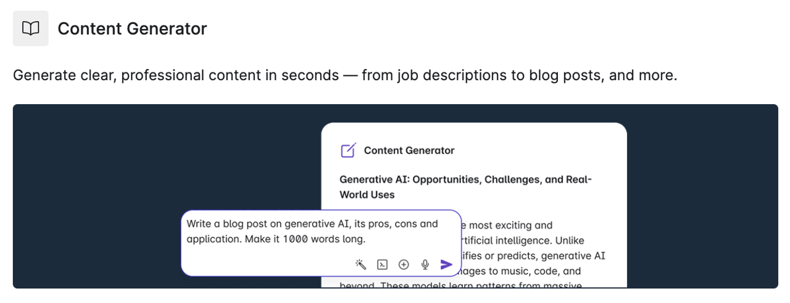This screenshot has height=303, width=790.
Task: Click the '1000' number in the prompt
Action: [294, 240]
